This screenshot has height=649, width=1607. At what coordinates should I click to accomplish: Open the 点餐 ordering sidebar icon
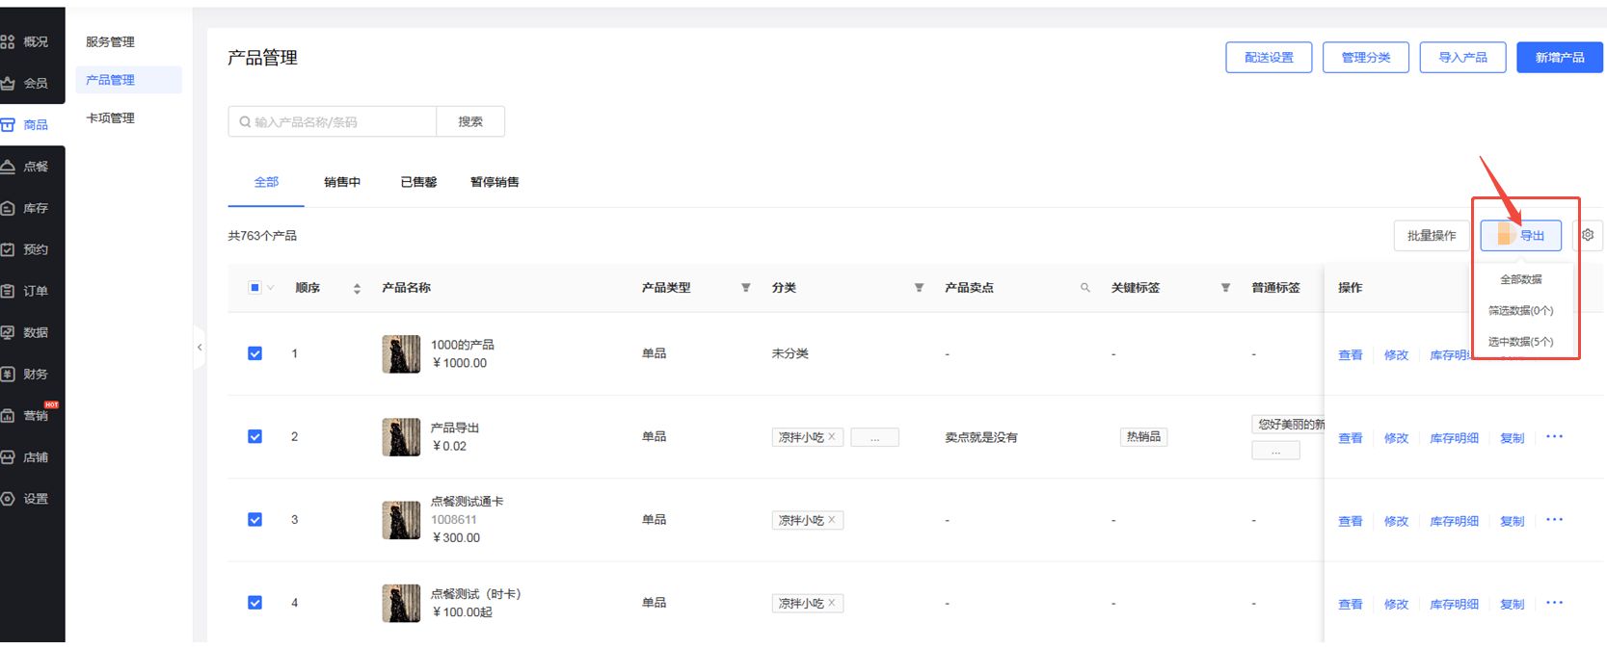pyautogui.click(x=9, y=167)
